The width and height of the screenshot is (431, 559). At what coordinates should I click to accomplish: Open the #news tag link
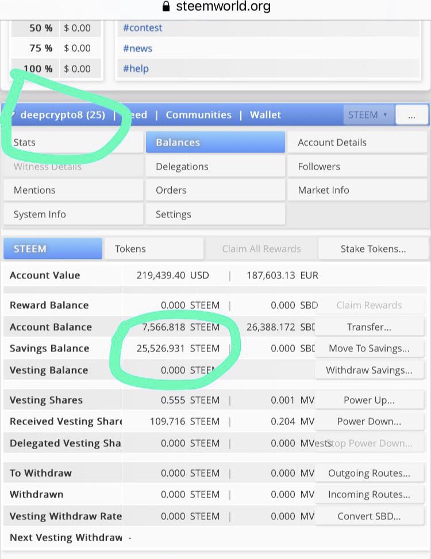click(x=137, y=48)
